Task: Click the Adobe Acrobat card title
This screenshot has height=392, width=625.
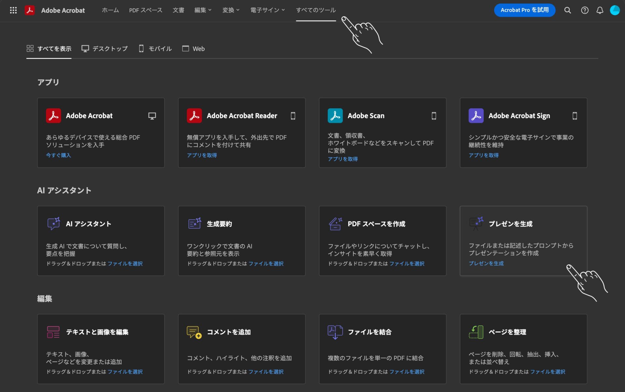Action: tap(89, 116)
